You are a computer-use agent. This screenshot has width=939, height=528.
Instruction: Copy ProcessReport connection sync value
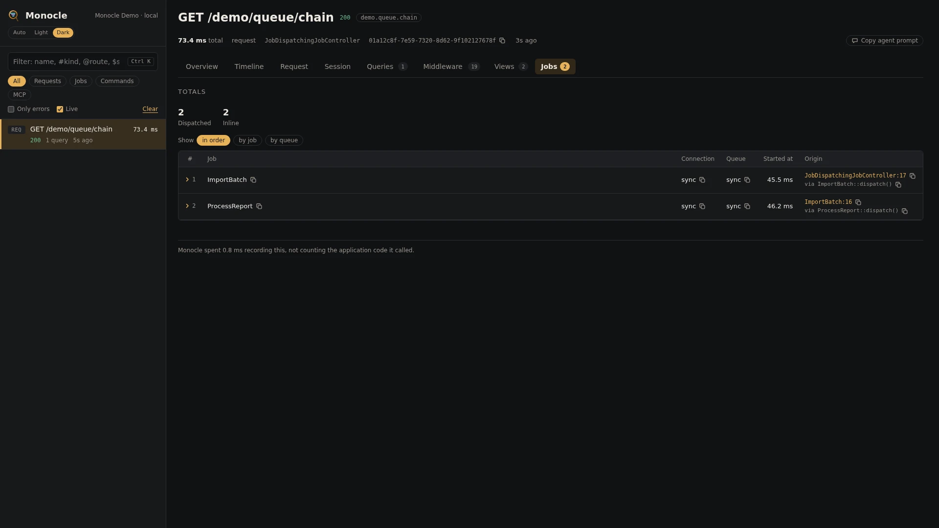coord(702,206)
